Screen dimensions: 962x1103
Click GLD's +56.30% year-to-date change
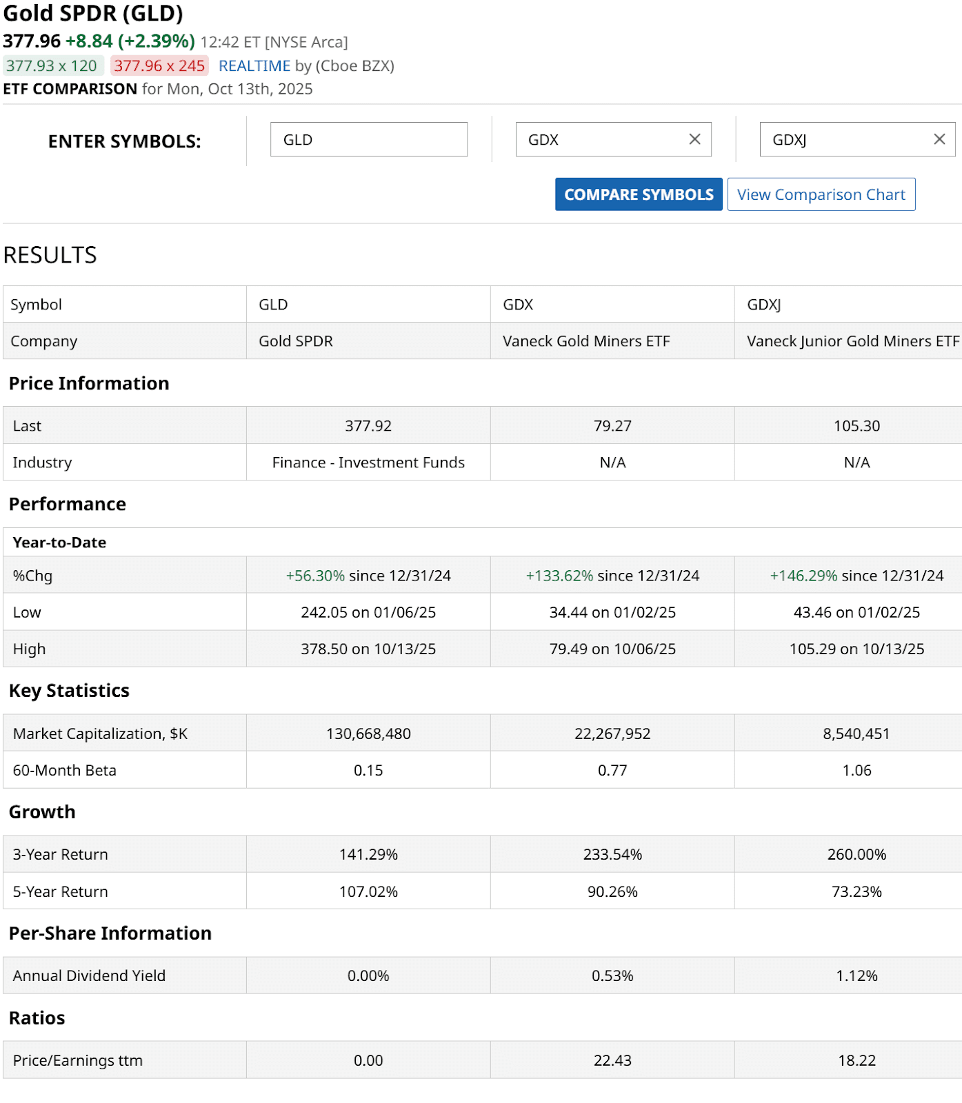click(315, 576)
